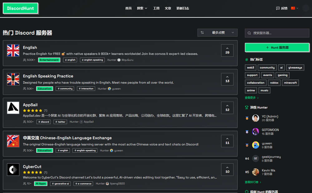
Task: Select the giveaways tag
Action: pyautogui.click(x=295, y=67)
